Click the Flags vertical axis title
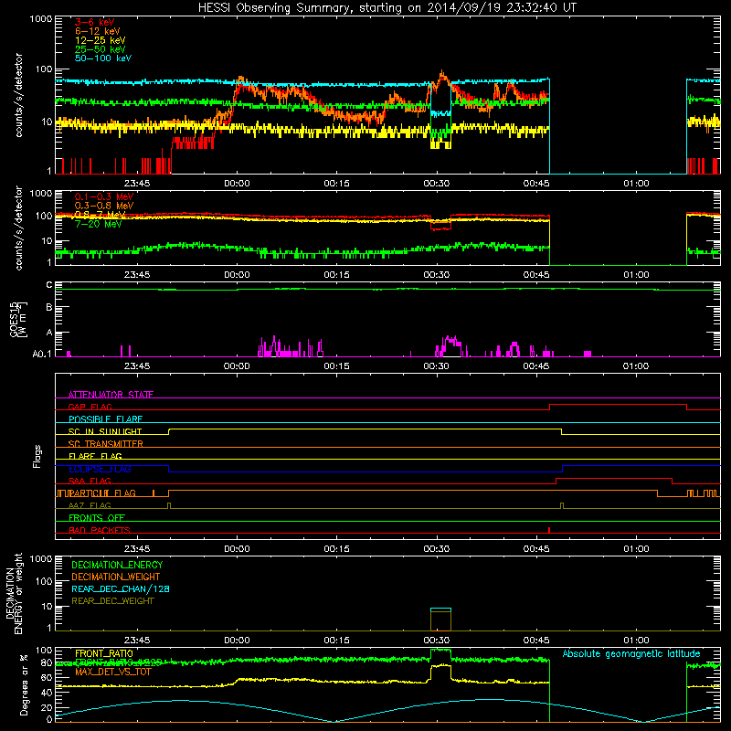 coord(37,456)
